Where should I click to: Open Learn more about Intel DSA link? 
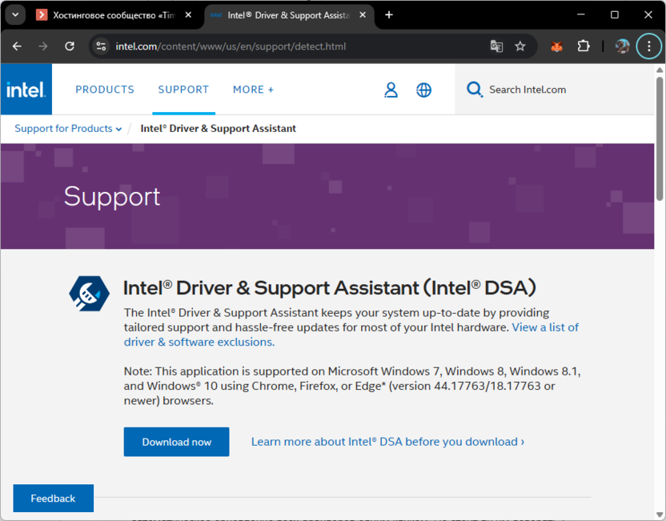click(387, 442)
